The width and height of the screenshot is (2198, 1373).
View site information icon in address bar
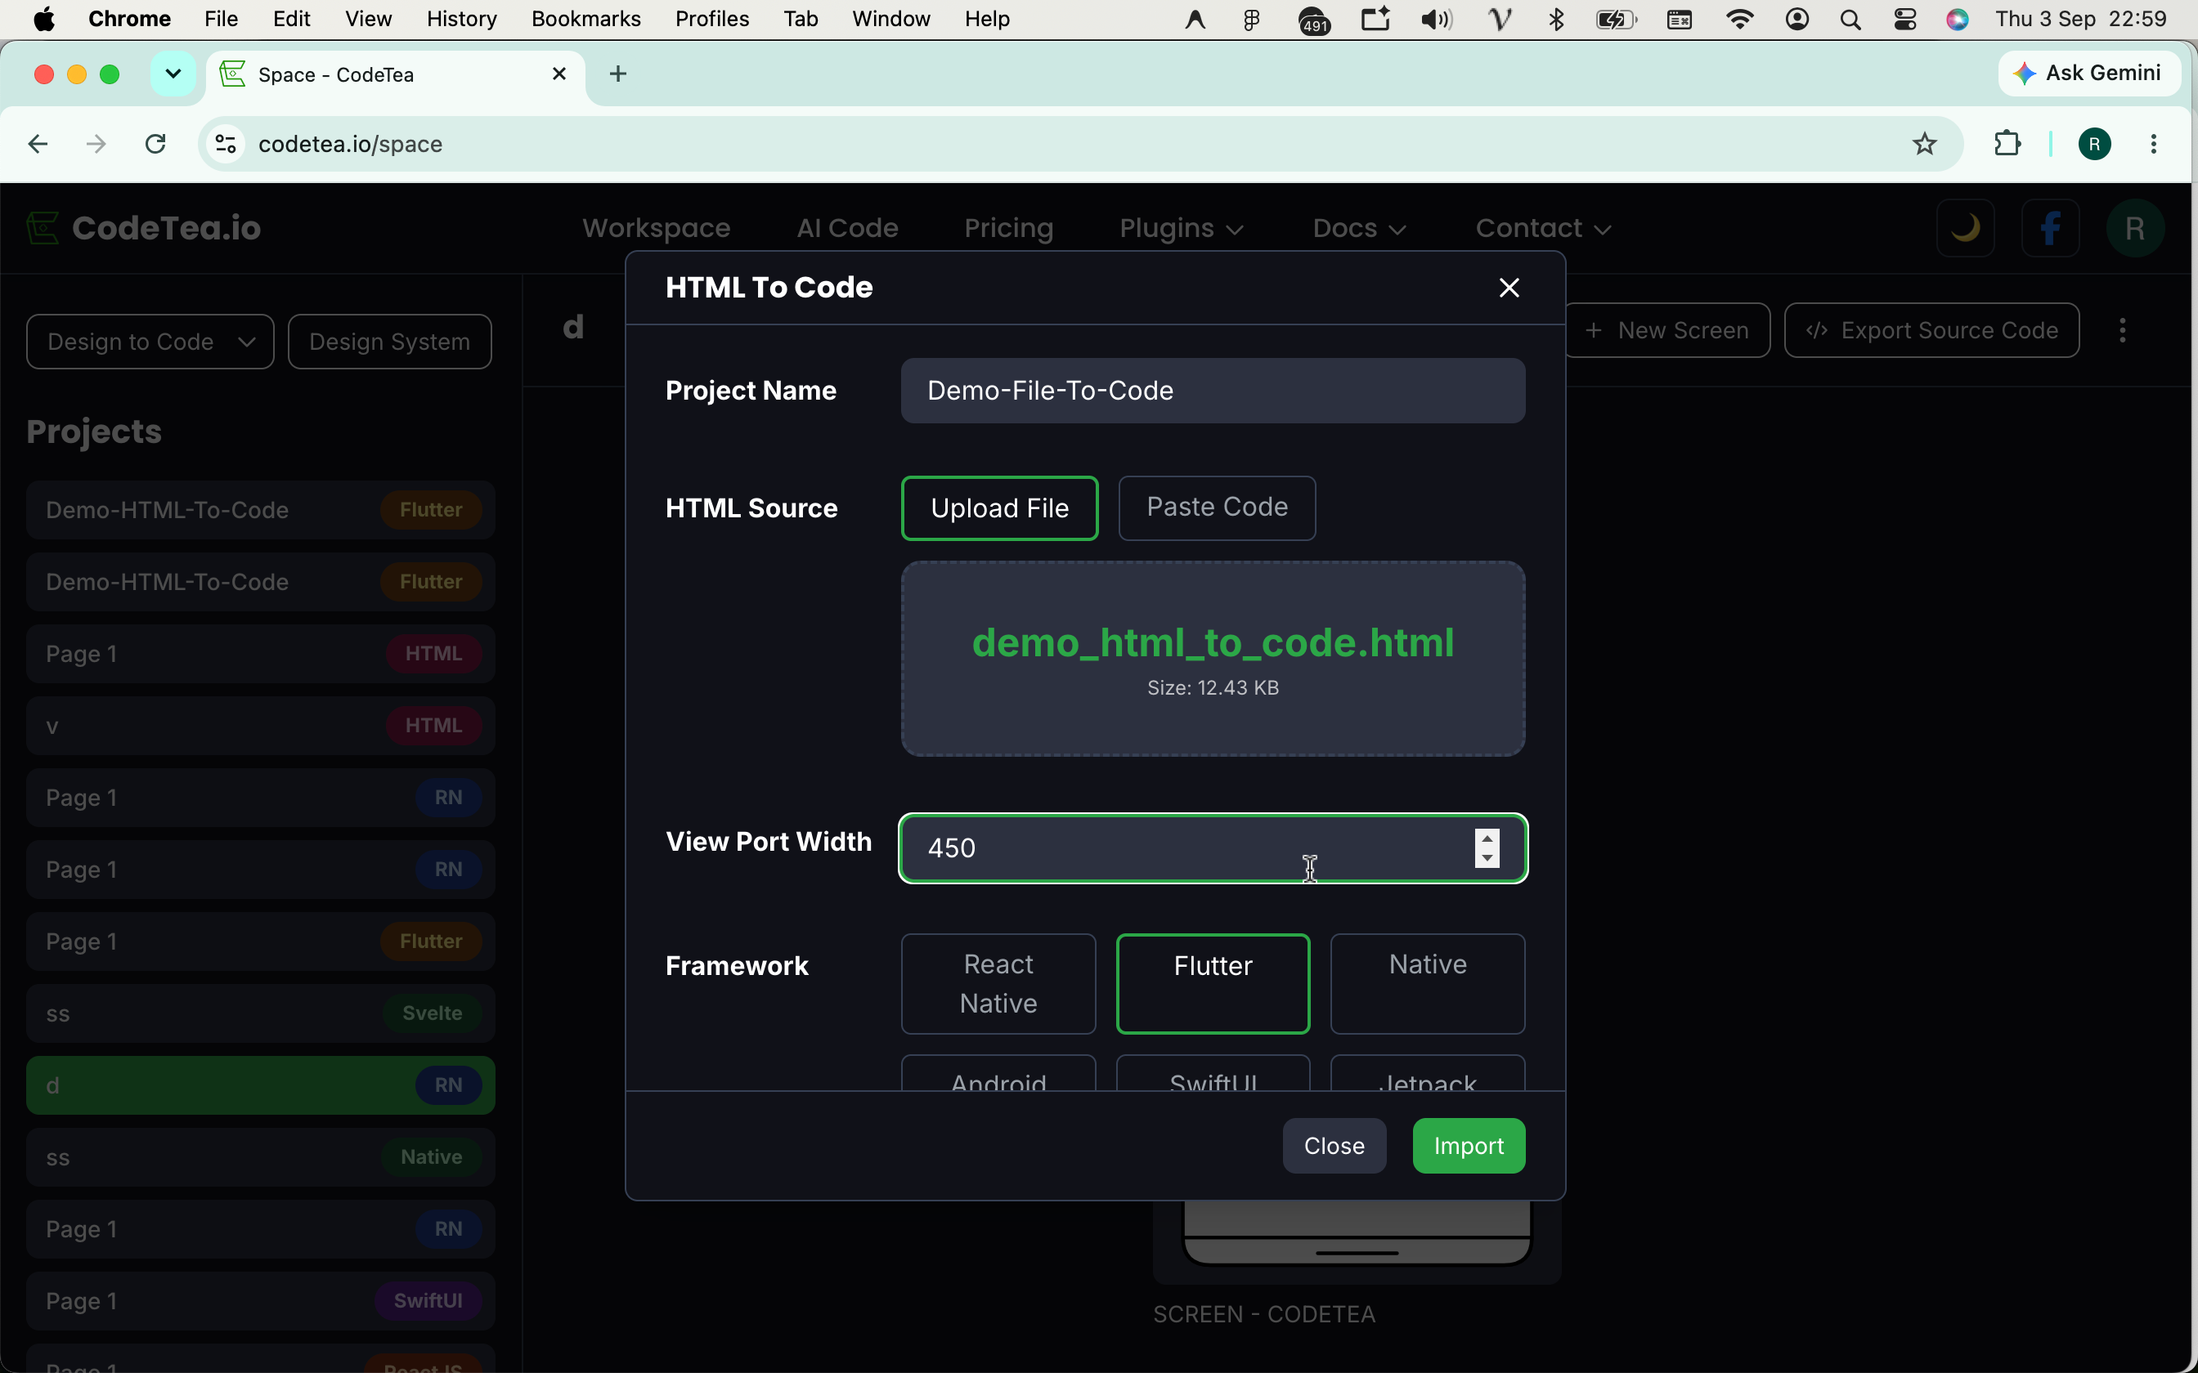tap(225, 144)
